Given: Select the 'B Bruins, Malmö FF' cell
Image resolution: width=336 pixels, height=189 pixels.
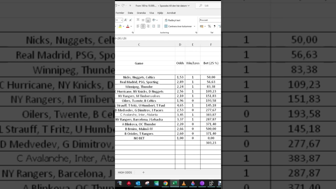Looking at the screenshot, I should (145, 129).
